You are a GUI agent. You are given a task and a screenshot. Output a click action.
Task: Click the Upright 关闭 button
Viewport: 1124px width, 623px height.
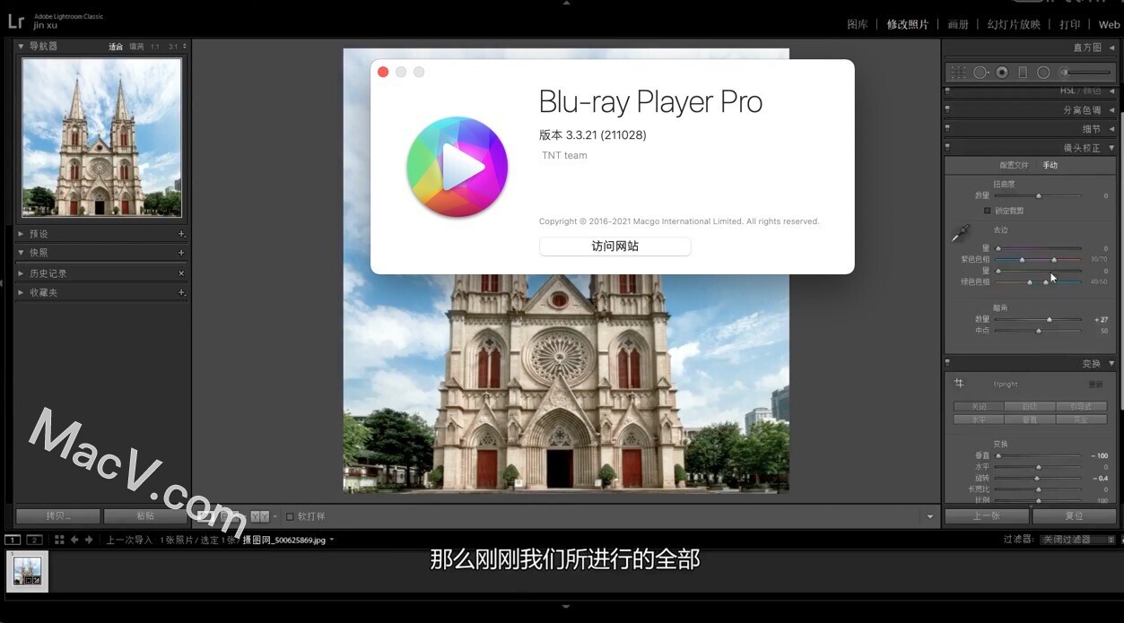point(978,406)
